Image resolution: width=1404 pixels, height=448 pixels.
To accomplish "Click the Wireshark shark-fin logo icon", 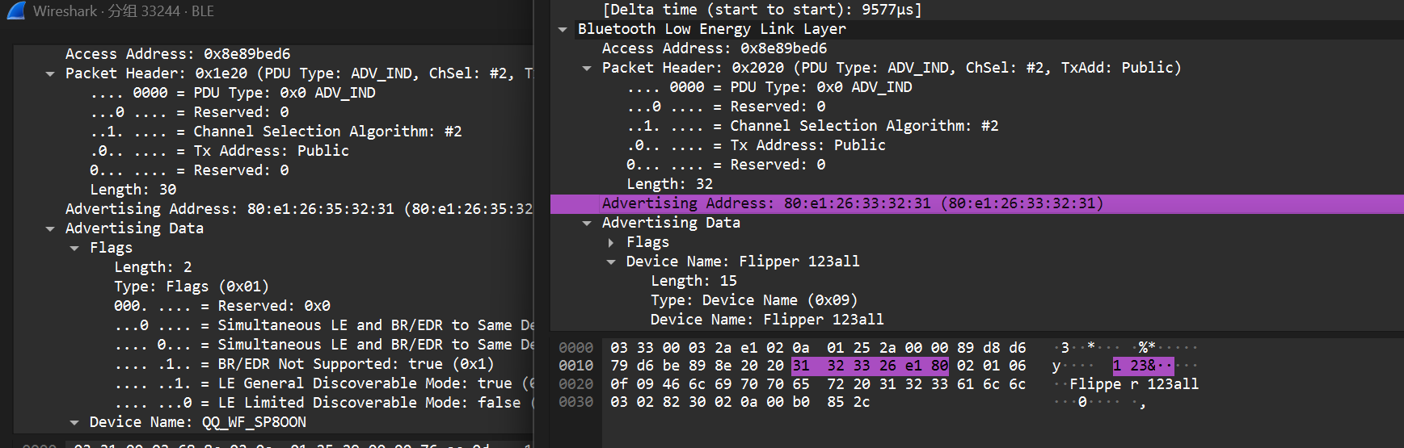I will [16, 10].
